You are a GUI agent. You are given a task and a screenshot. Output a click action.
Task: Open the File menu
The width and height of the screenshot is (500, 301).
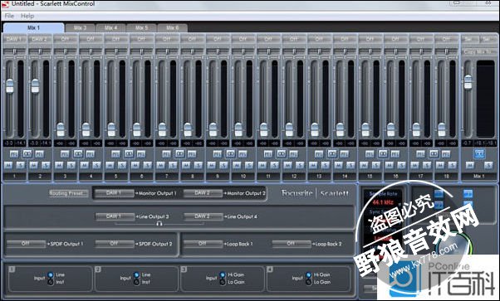pos(10,16)
